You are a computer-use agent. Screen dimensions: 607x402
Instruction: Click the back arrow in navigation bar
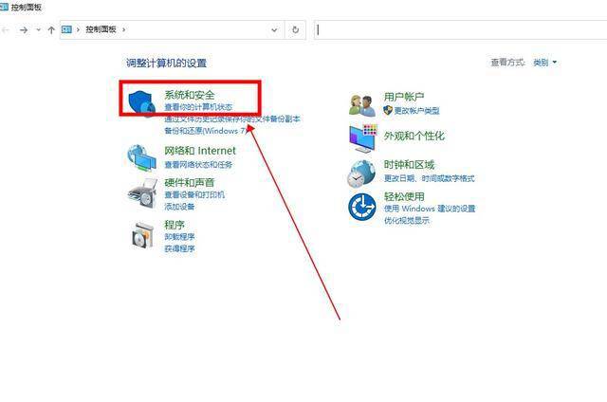coord(6,29)
